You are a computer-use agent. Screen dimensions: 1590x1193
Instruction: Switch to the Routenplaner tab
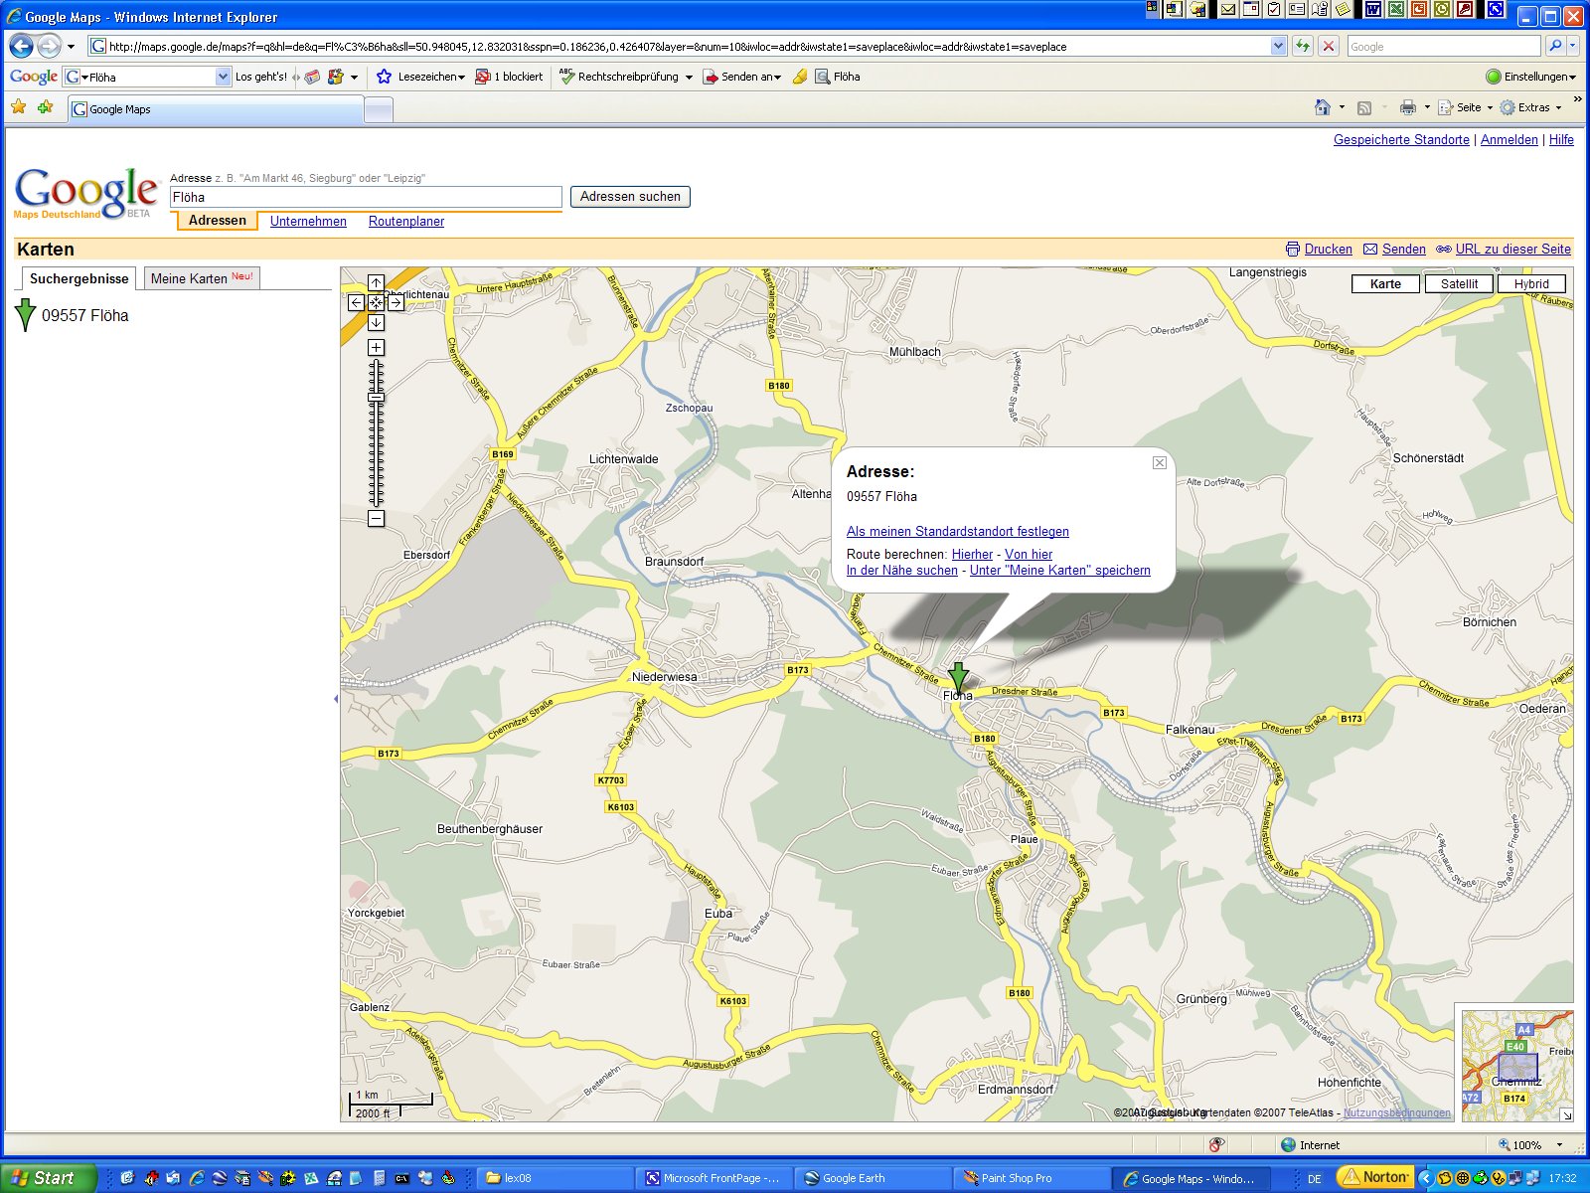click(x=406, y=222)
